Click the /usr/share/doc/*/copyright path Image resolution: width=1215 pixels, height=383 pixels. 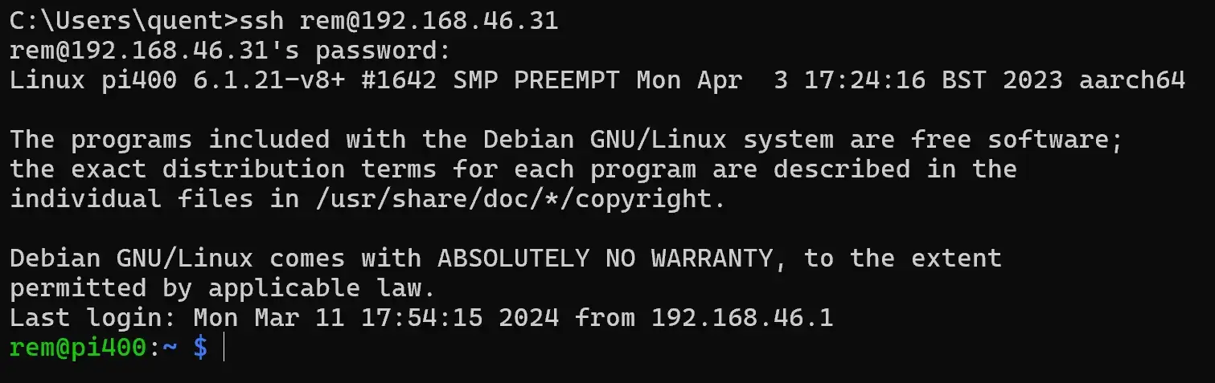pos(515,199)
